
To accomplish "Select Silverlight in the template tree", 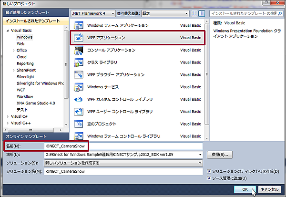I will [26, 77].
